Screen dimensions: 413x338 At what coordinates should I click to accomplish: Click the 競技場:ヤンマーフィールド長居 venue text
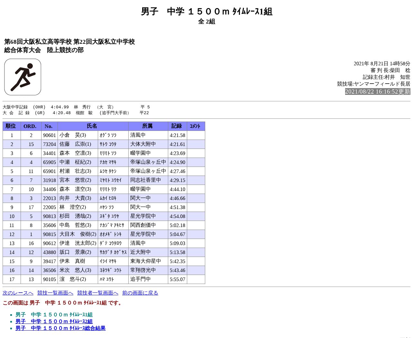tap(374, 84)
